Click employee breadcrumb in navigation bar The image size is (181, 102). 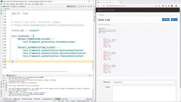pos(14,6)
